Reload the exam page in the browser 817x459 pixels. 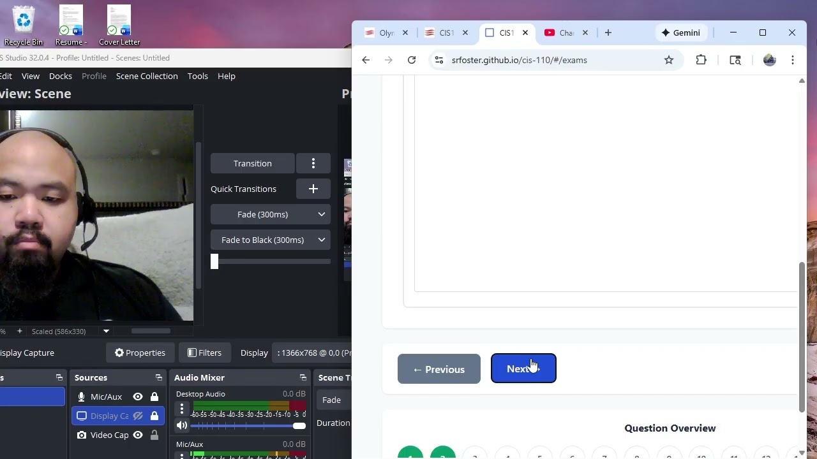(x=412, y=60)
